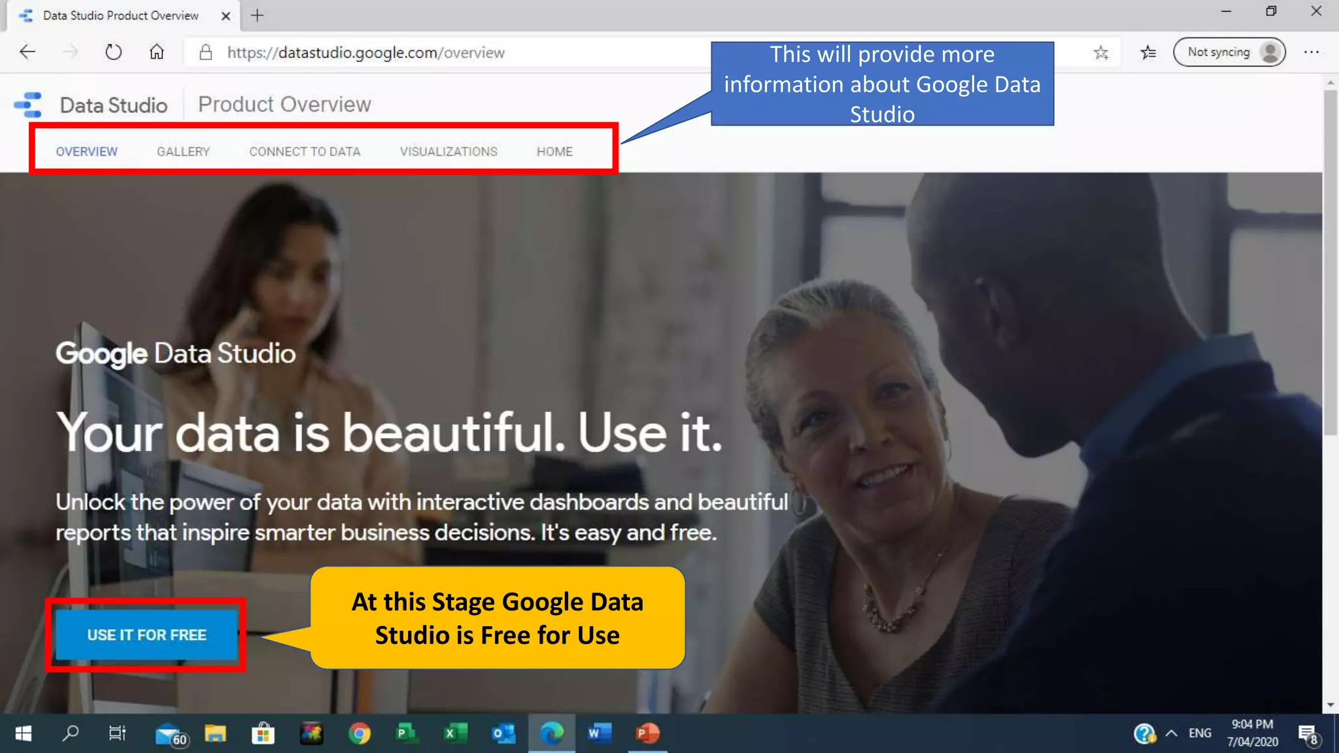Screen dimensions: 1339x753
Task: Open the HOME navigation tab
Action: [x=554, y=152]
